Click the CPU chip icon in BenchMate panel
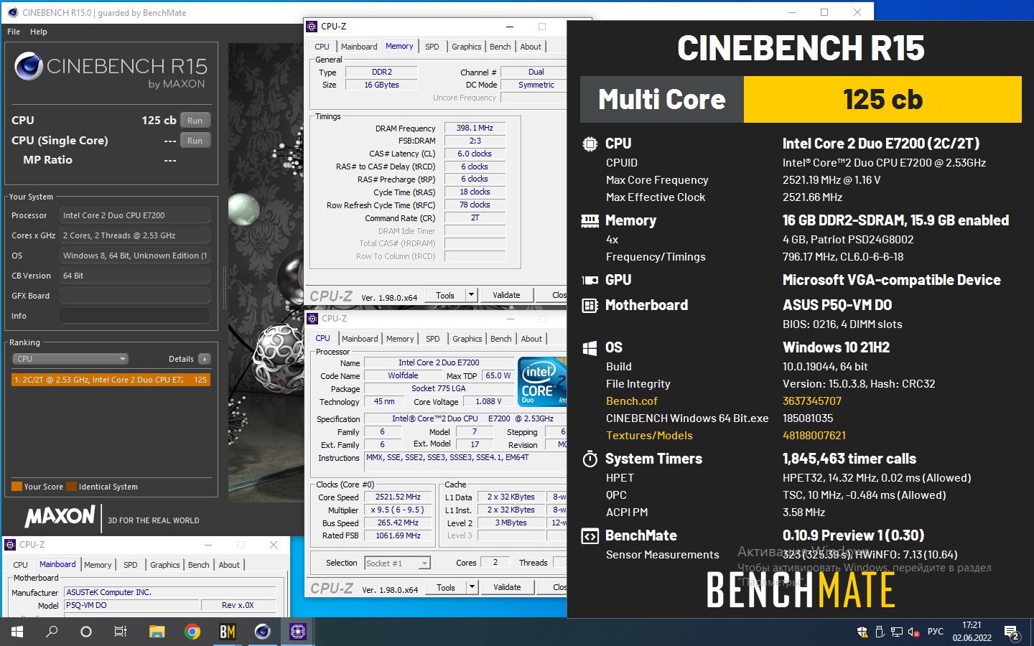The image size is (1034, 646). (590, 144)
